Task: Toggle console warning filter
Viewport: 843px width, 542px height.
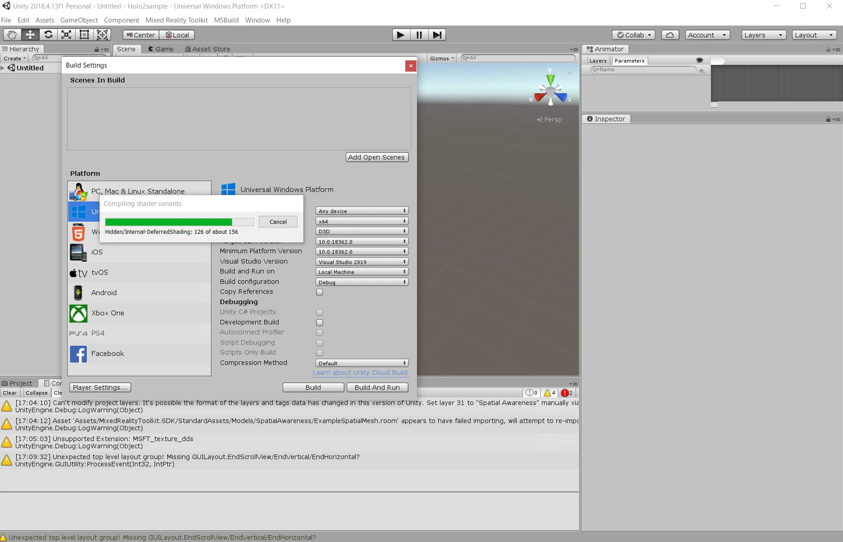Action: coord(550,393)
